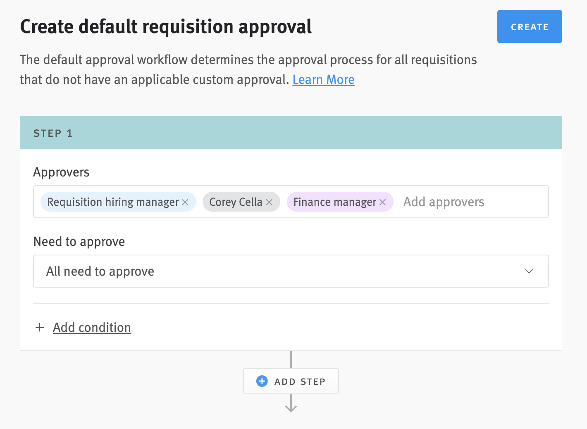587x429 pixels.
Task: Open the All need to approve dropdown
Action: (291, 271)
